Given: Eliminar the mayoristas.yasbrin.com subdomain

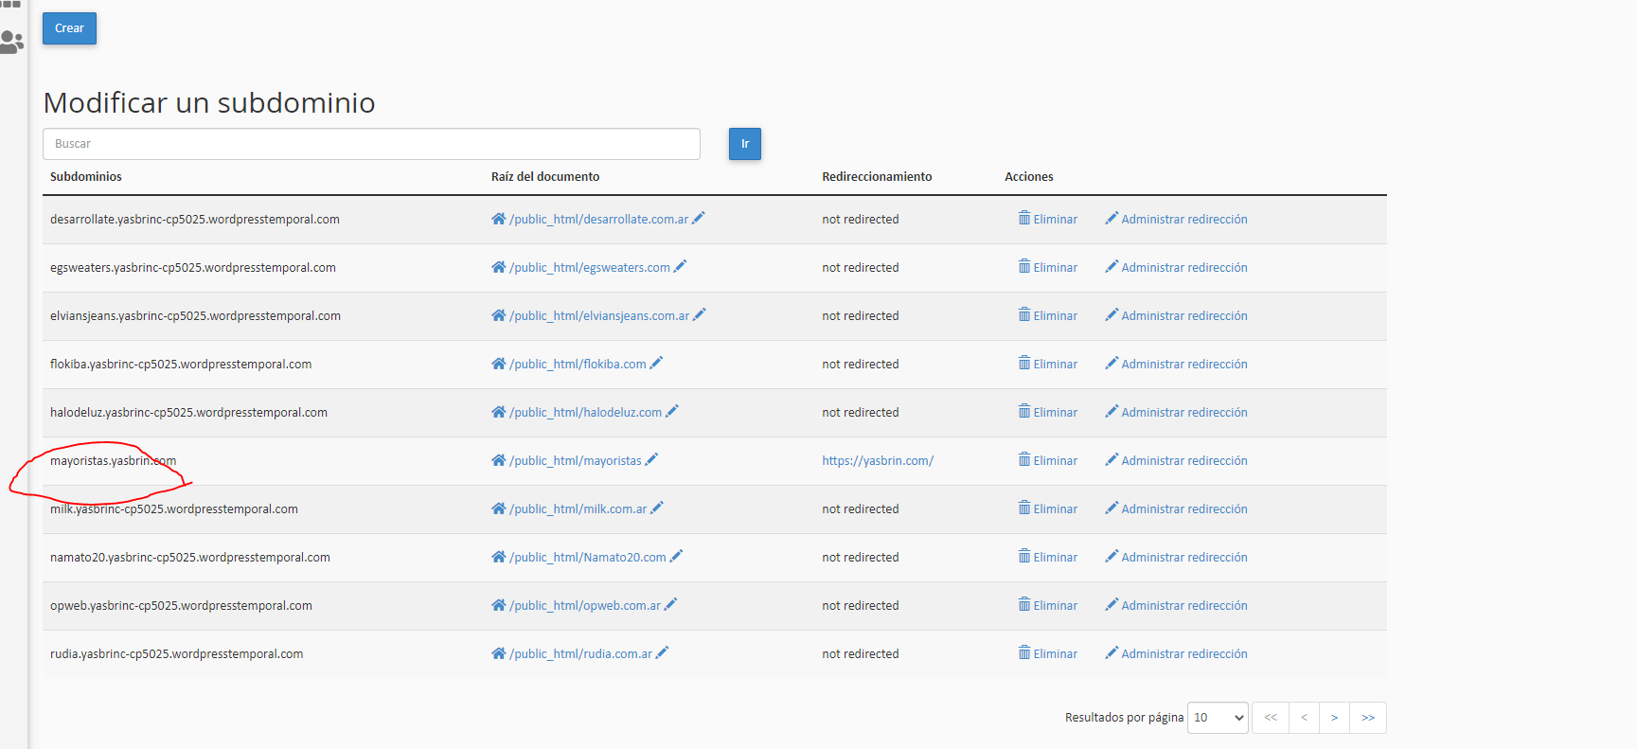Looking at the screenshot, I should (x=1048, y=461).
